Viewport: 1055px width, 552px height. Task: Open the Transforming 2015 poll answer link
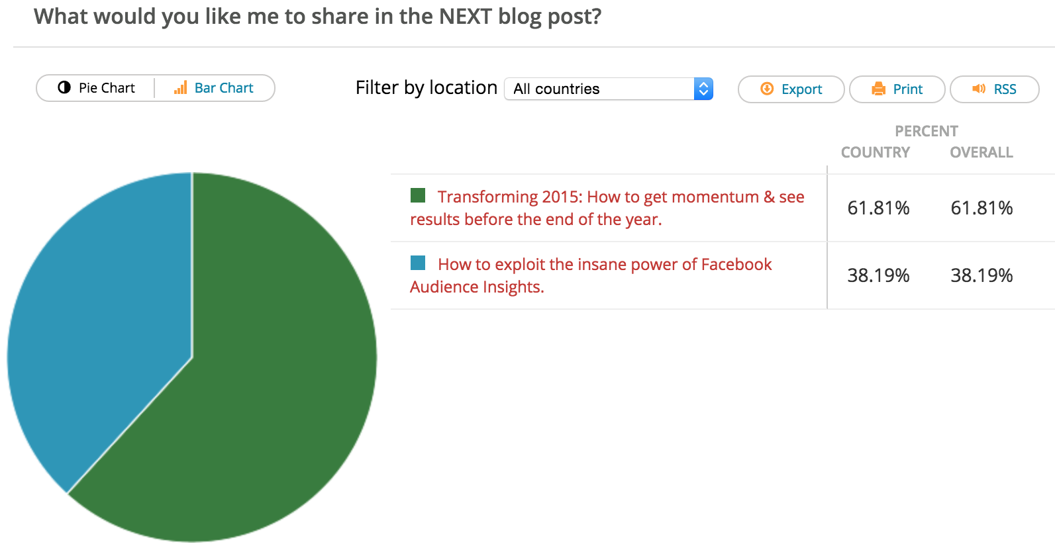[607, 208]
